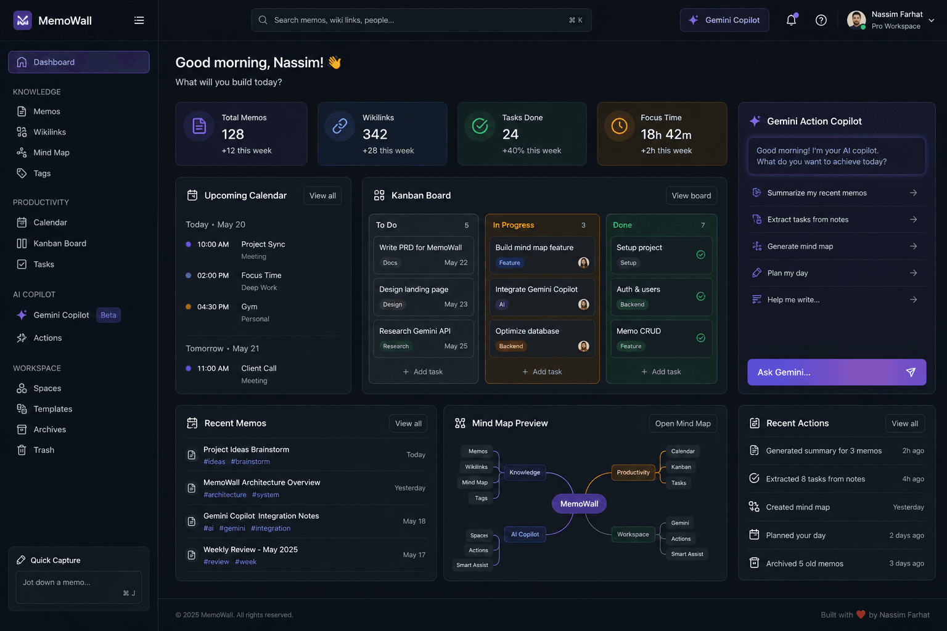Viewport: 947px width, 631px height.
Task: Click the Actions sparkle icon in the sidebar
Action: pyautogui.click(x=22, y=338)
